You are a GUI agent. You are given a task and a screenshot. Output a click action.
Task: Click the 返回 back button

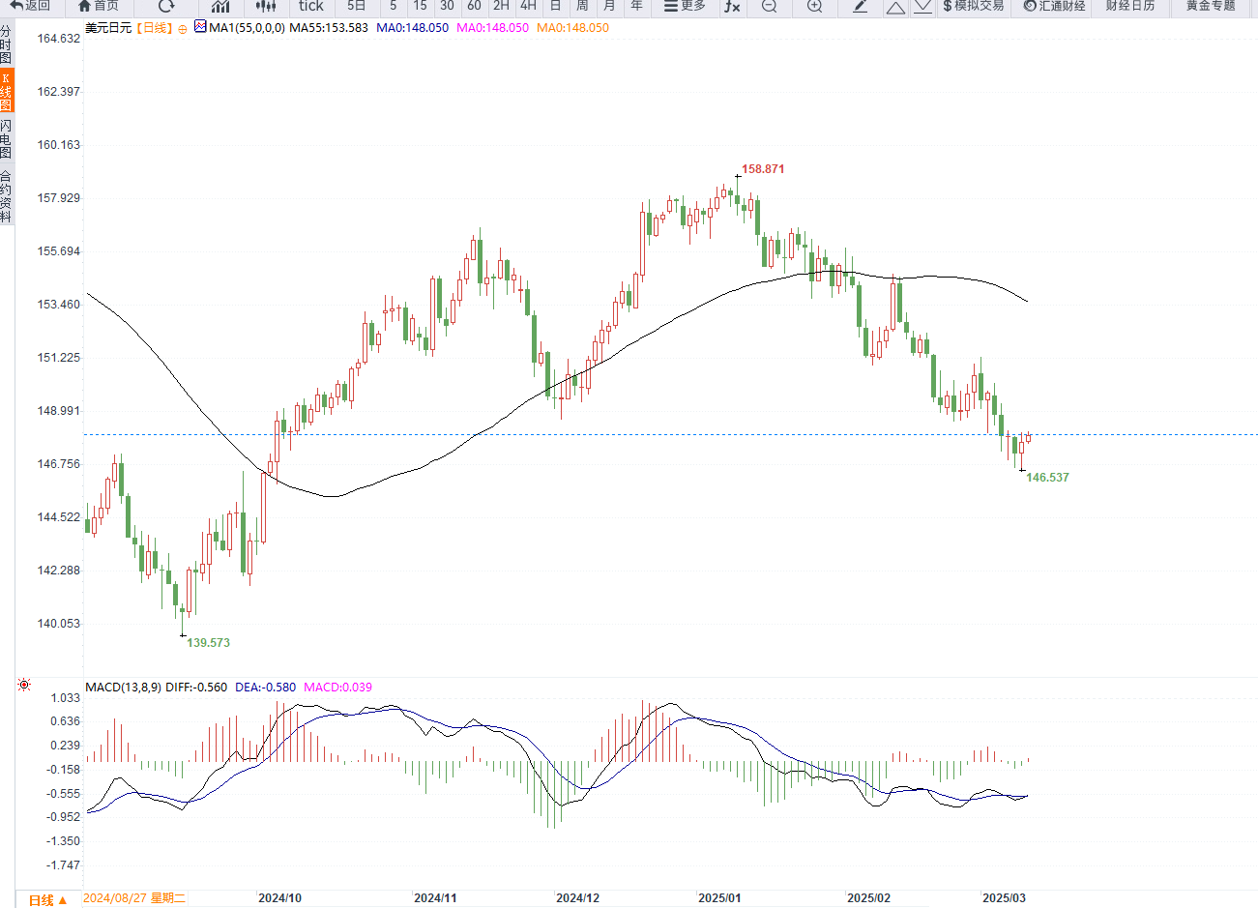tap(31, 6)
